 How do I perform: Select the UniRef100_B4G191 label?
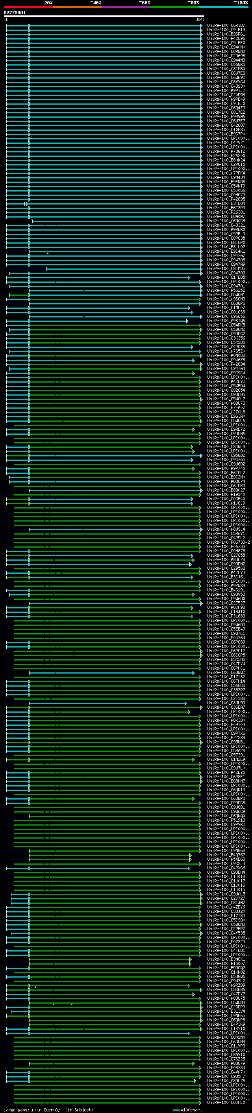(x=226, y=590)
